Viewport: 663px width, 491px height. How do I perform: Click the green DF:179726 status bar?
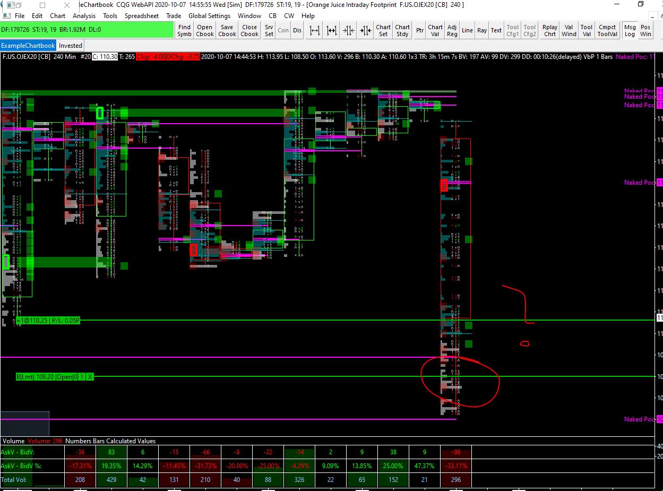(87, 30)
